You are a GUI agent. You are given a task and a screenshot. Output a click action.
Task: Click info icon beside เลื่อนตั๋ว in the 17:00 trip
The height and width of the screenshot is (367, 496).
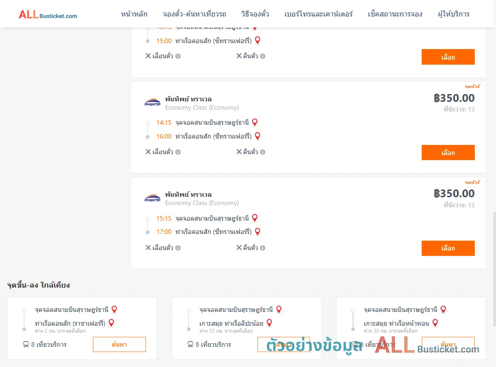[178, 248]
